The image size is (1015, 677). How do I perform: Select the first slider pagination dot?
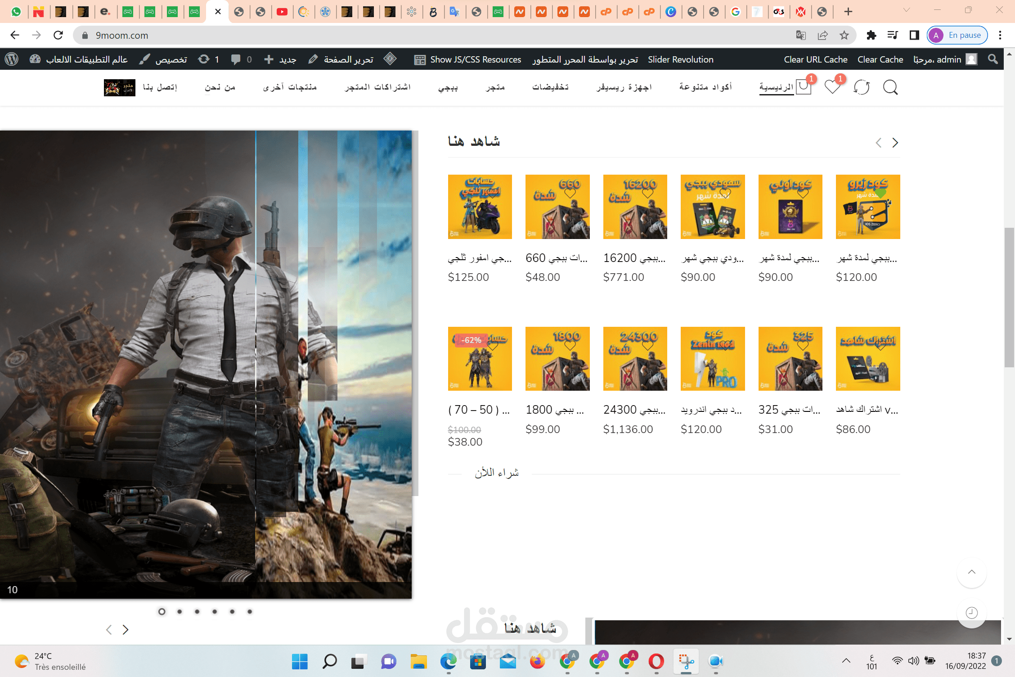click(x=162, y=611)
